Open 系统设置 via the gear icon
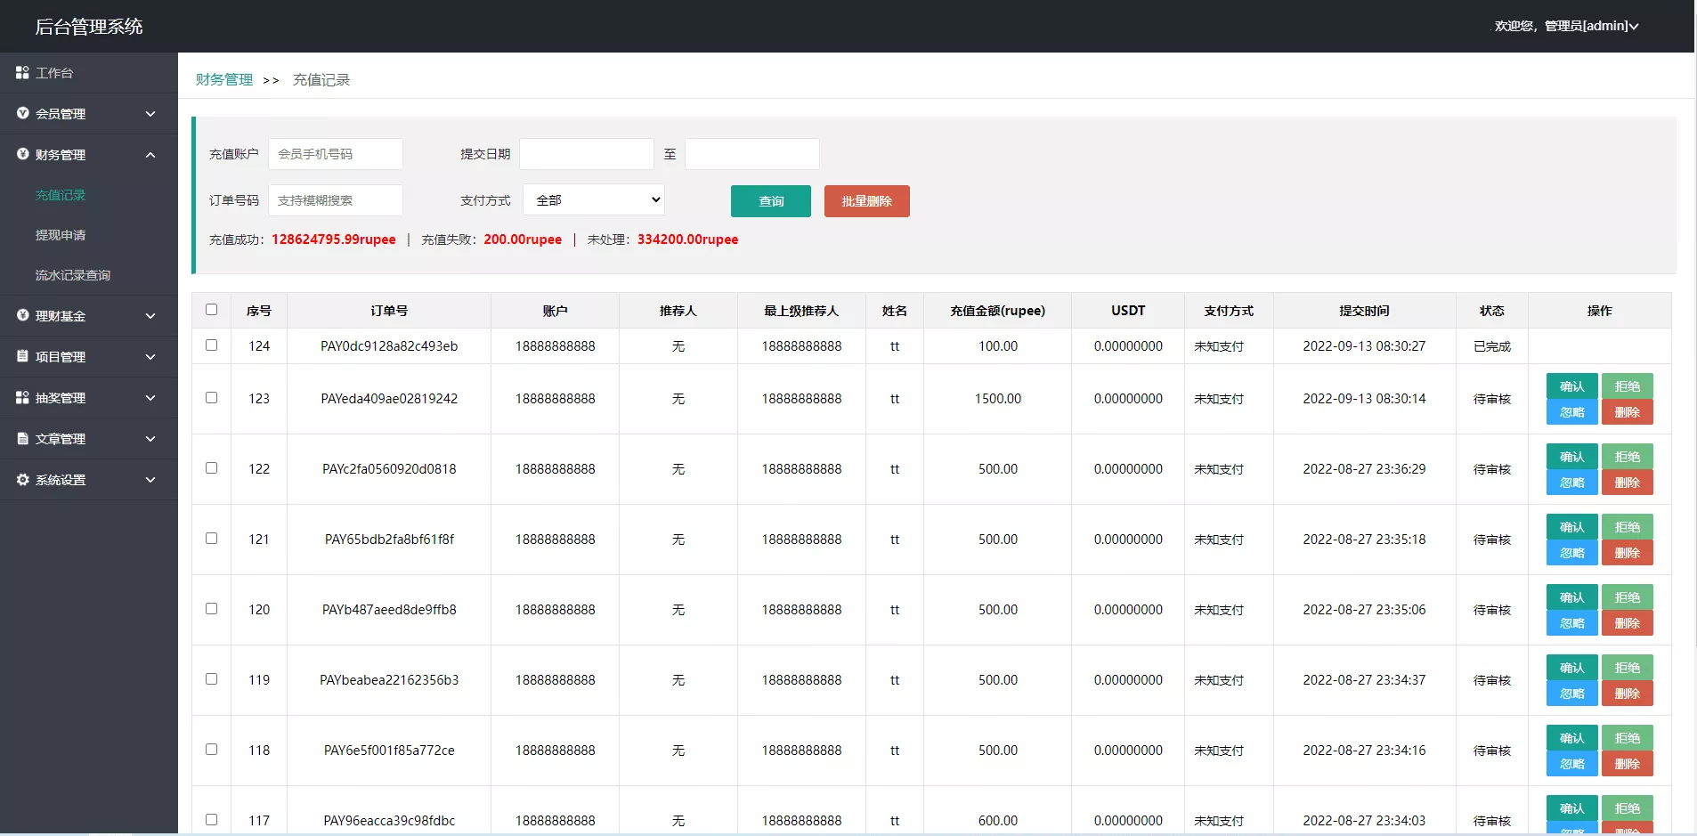1697x836 pixels. [22, 479]
